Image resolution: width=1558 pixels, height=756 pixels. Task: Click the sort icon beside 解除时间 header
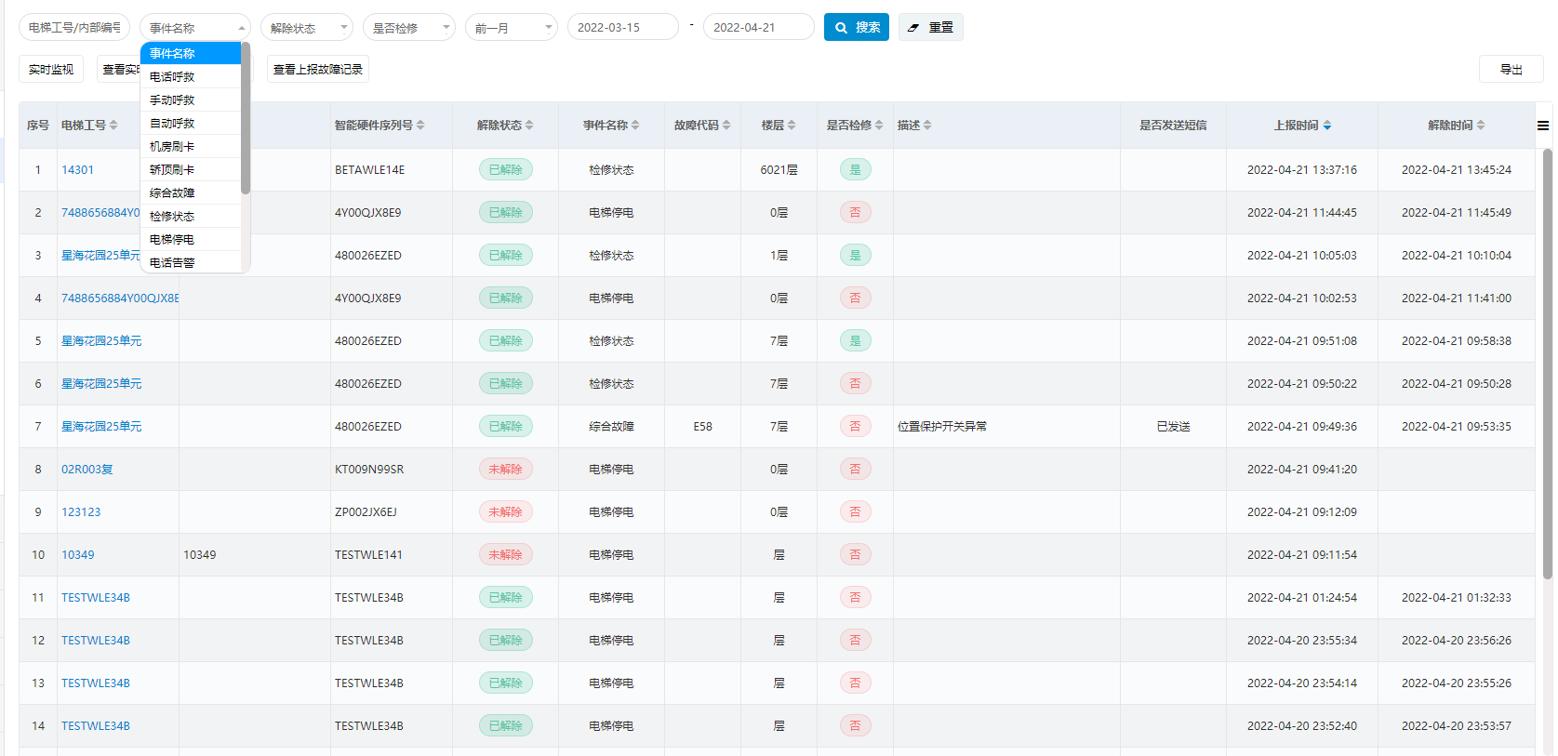point(1481,126)
